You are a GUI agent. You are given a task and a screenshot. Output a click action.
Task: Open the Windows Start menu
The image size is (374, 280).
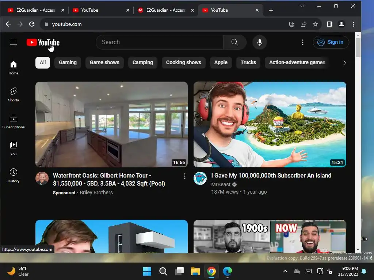[147, 271]
